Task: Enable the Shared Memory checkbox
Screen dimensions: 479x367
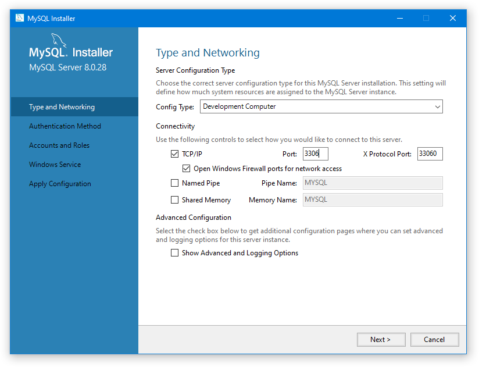Action: pos(175,200)
